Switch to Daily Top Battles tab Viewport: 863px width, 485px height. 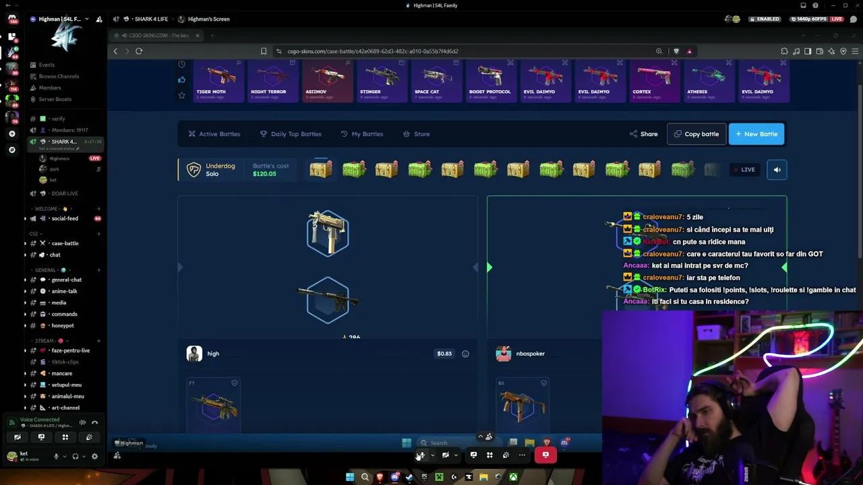click(291, 134)
